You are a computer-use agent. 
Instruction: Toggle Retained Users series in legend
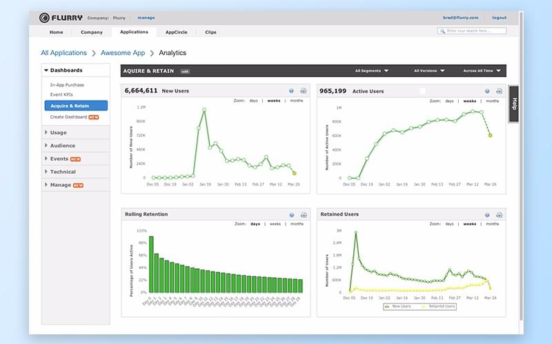tap(438, 307)
